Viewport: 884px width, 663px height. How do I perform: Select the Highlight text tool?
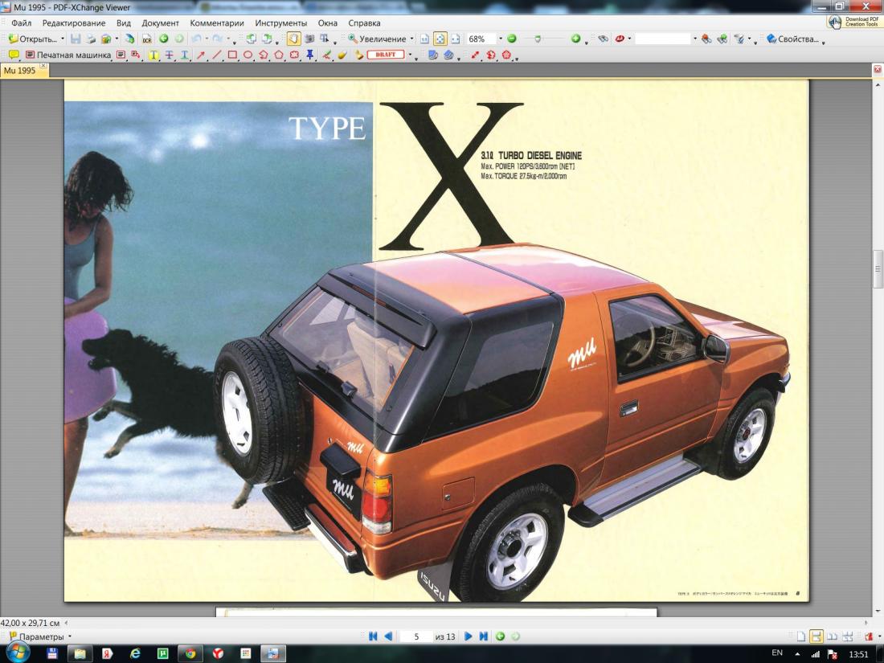pos(153,55)
